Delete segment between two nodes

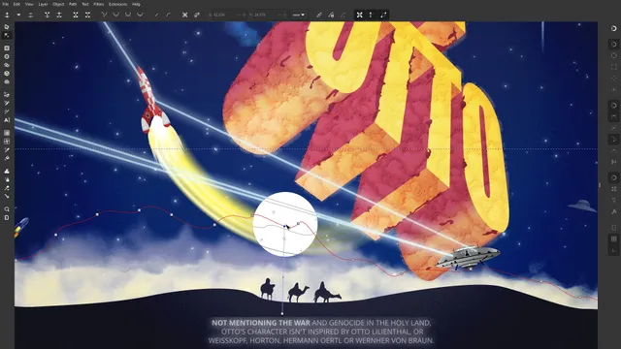click(87, 16)
